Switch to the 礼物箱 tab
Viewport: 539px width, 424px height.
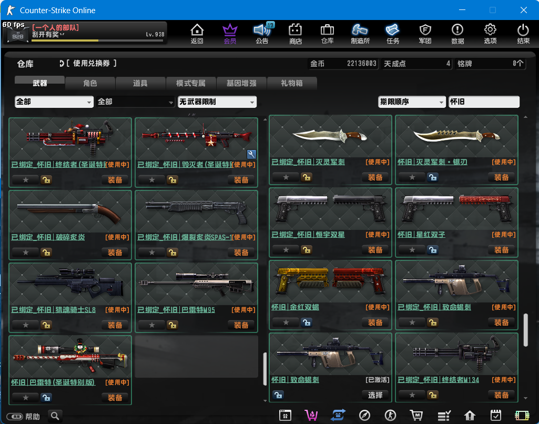click(292, 83)
